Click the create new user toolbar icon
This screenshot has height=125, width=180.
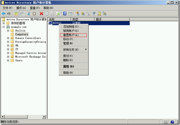(78, 14)
